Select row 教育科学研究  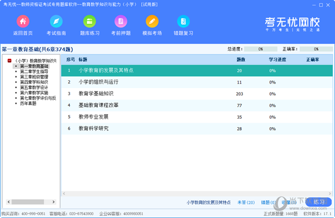(197, 129)
